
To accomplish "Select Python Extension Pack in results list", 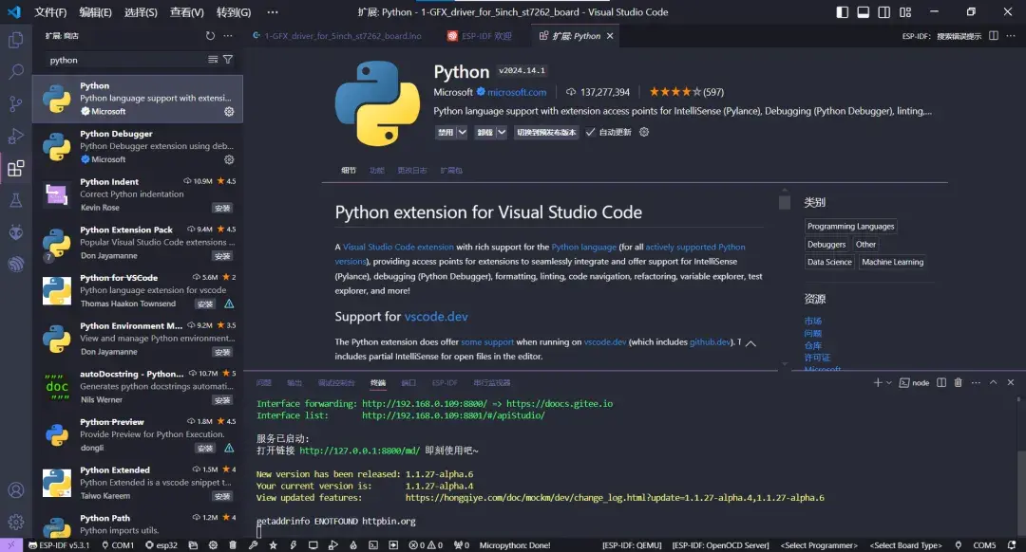I will [138, 243].
